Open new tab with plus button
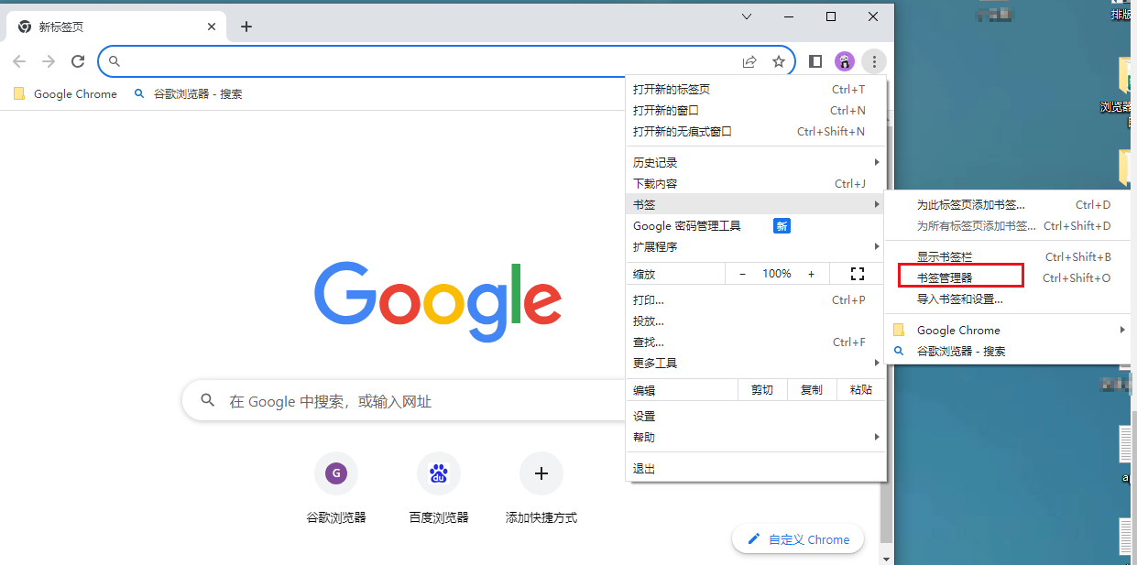 tap(246, 27)
